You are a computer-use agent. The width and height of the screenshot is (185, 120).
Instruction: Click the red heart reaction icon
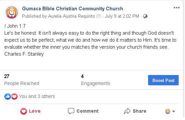[14, 96]
